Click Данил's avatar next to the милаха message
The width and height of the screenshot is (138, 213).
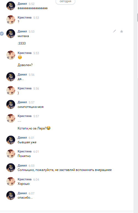click(x=11, y=33)
